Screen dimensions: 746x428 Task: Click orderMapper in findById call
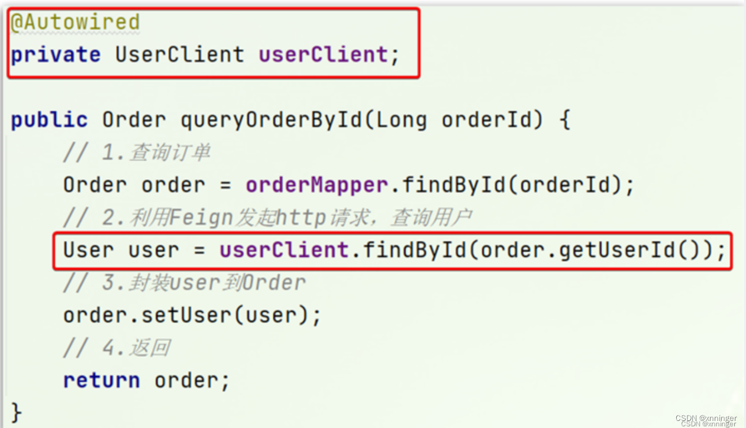pos(317,185)
